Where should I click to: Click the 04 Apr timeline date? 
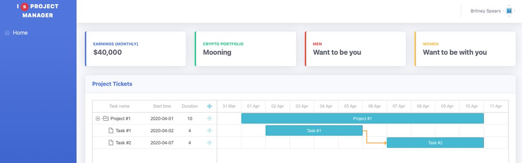click(326, 106)
